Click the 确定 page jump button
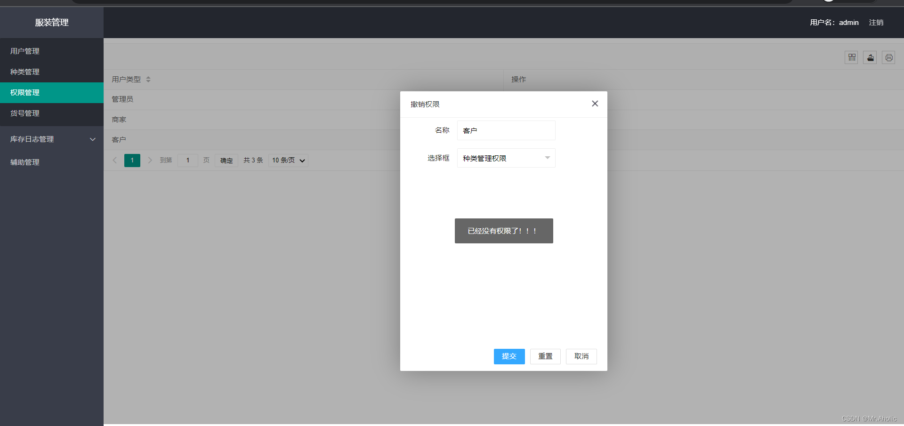Viewport: 904px width, 426px height. click(x=226, y=160)
